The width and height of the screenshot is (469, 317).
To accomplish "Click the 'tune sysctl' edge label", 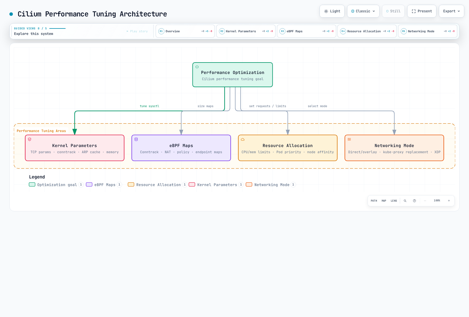I will pos(149,106).
